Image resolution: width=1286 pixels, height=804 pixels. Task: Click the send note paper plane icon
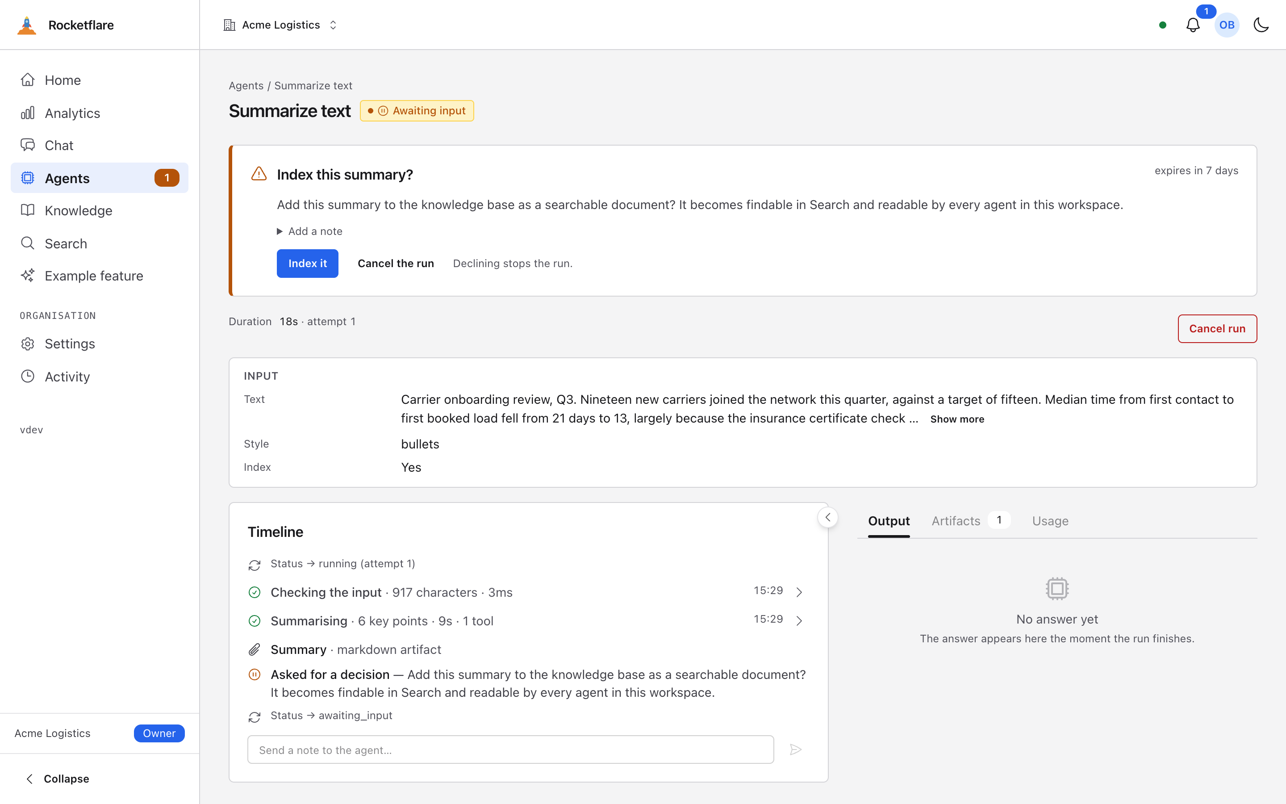click(x=796, y=750)
